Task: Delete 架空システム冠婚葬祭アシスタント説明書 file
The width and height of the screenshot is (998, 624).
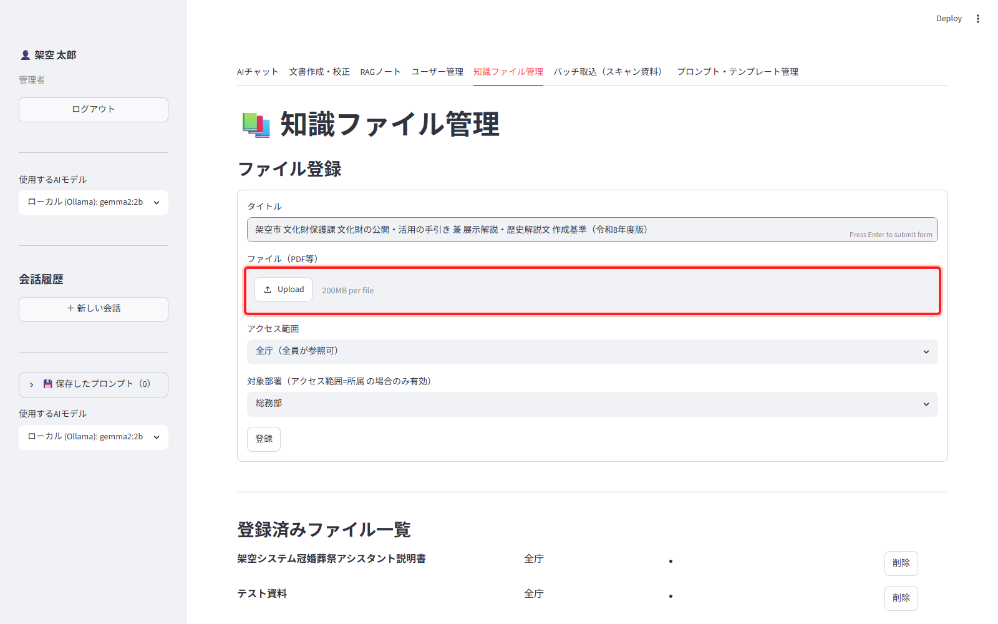Action: [x=901, y=563]
